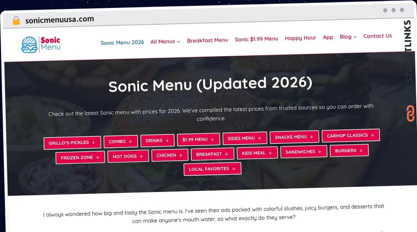Jump to the Sandwiches section
The image size is (417, 232).
304,151
